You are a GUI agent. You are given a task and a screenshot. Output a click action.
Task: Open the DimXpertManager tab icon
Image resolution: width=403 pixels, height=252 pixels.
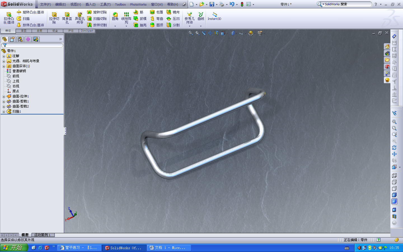(28, 39)
